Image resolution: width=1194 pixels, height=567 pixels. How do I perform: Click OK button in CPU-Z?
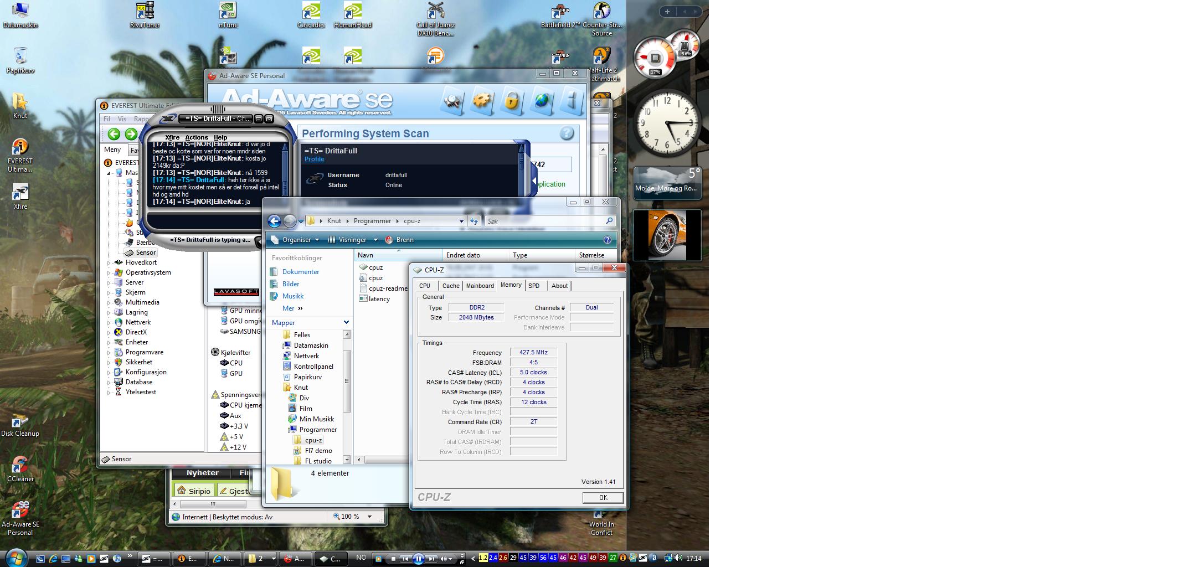(603, 498)
